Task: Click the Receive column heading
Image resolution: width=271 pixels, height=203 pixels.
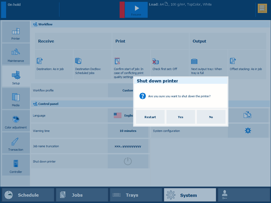Action: [x=46, y=41]
